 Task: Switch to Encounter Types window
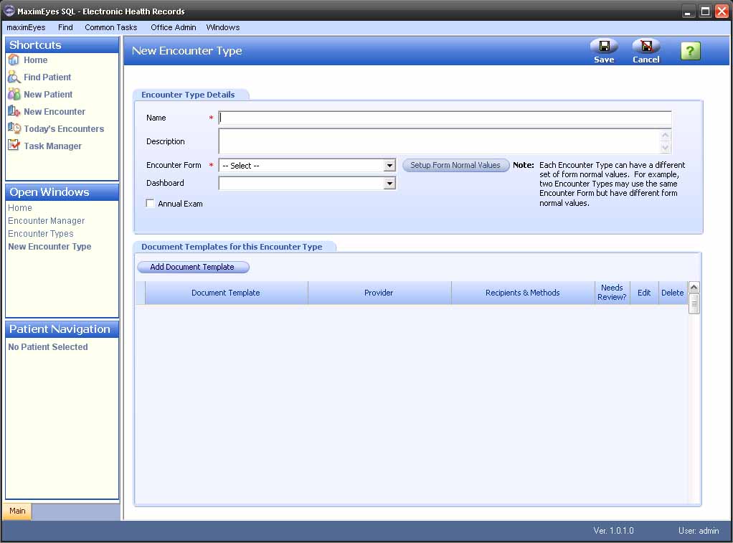coord(41,233)
